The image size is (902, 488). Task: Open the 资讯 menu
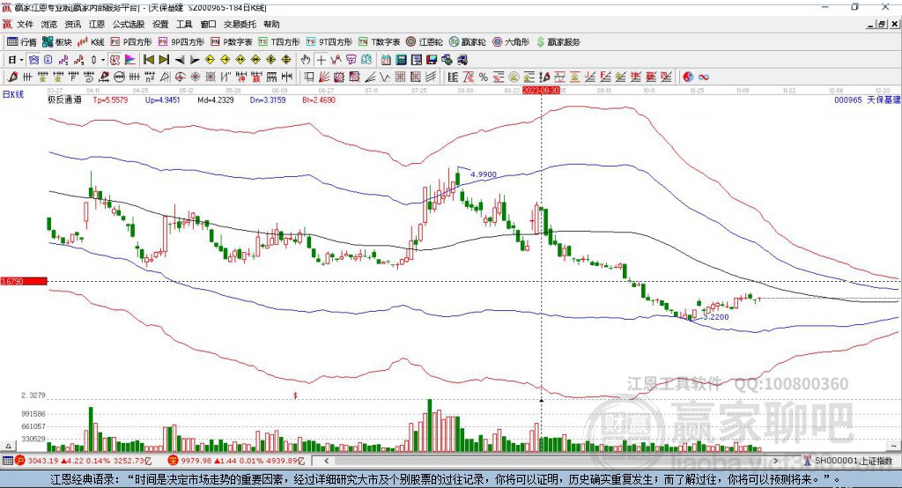pos(73,24)
